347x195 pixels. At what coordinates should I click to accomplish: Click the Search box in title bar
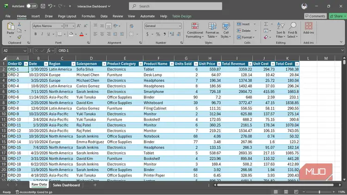click(175, 6)
